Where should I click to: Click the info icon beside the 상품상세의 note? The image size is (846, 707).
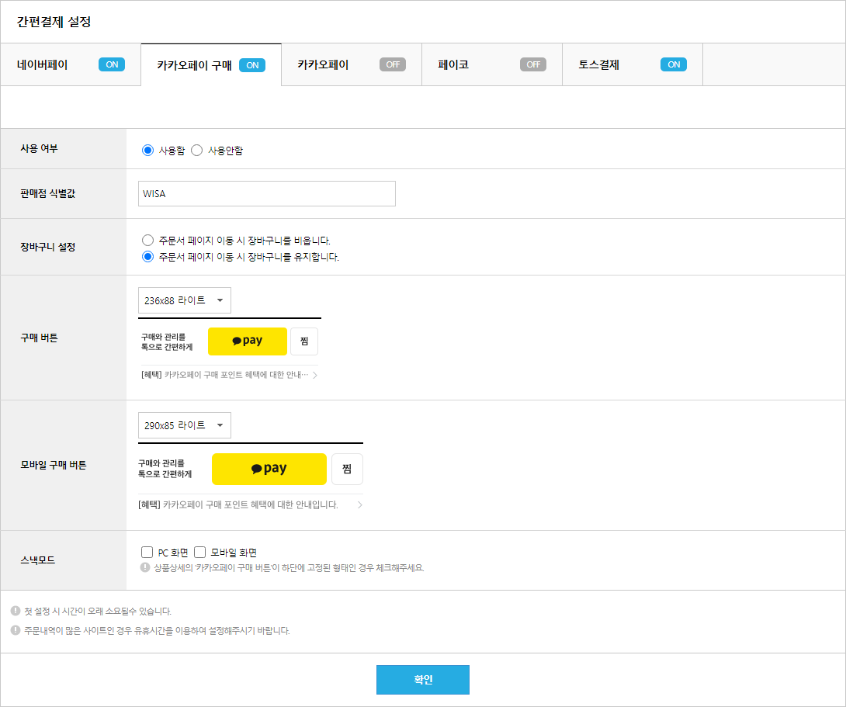click(144, 567)
